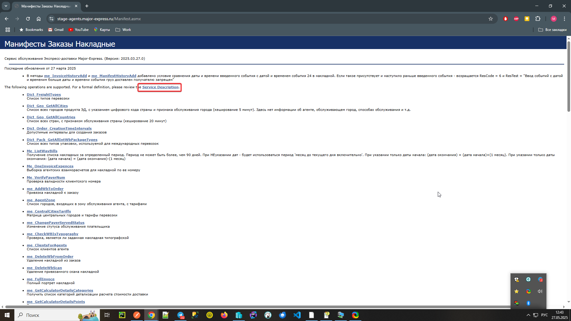Open the Me_ListWayBills operation

[42, 151]
